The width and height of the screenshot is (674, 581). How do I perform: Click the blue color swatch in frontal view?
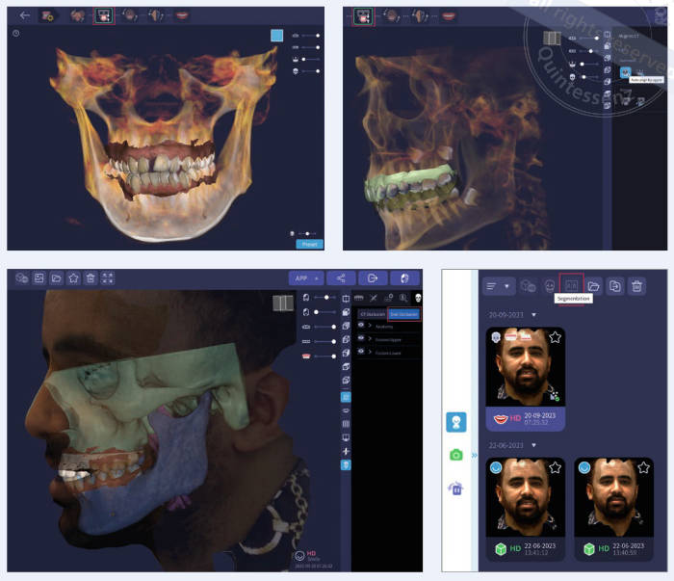click(277, 35)
